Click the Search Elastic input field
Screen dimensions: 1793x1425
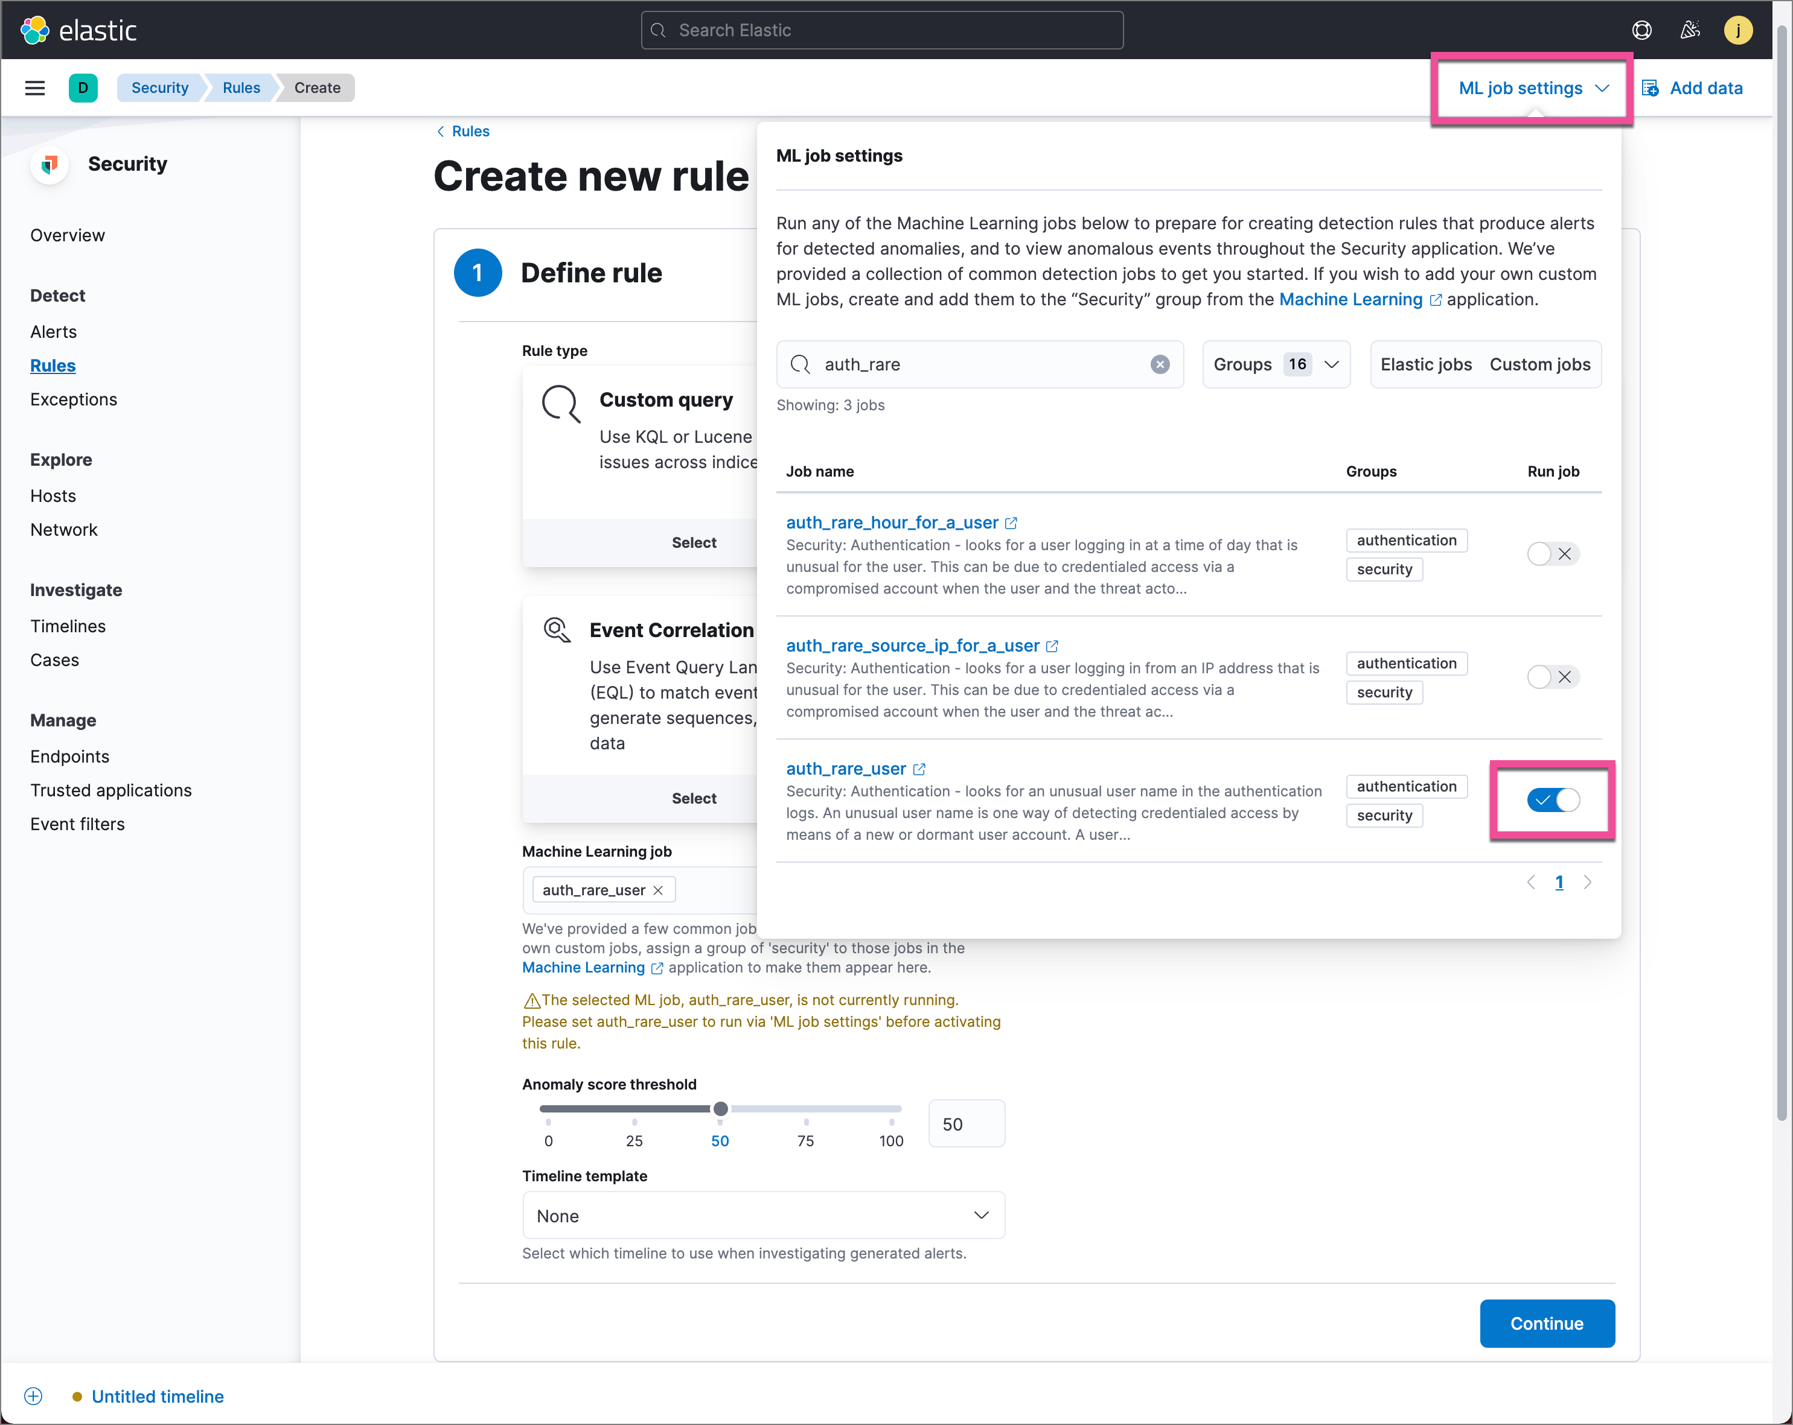coord(881,31)
